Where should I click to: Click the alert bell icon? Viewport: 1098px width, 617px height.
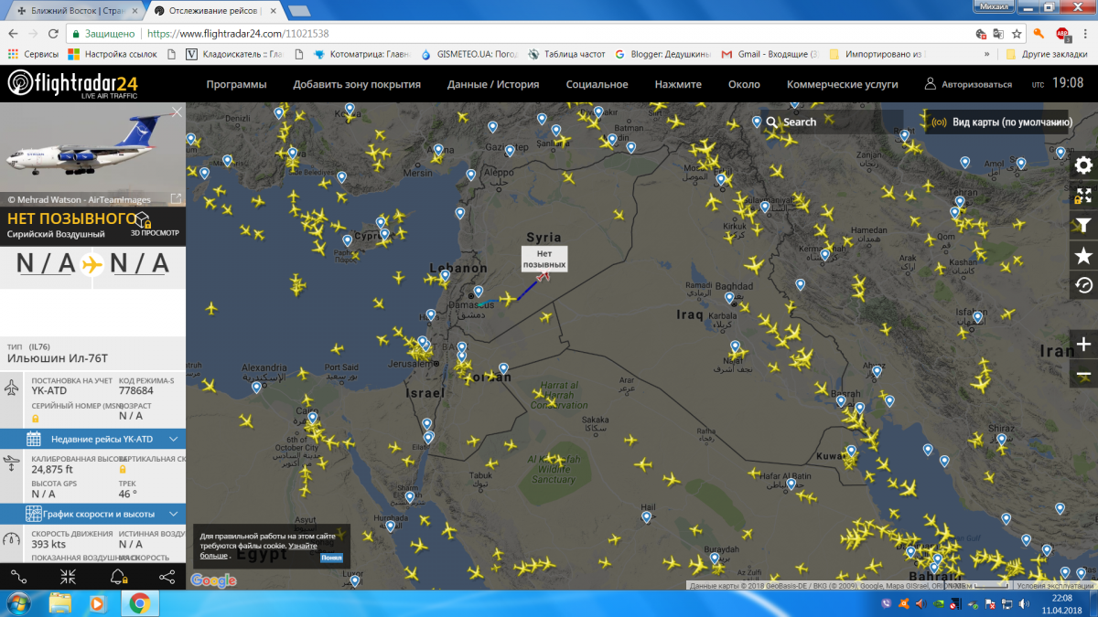pos(118,577)
